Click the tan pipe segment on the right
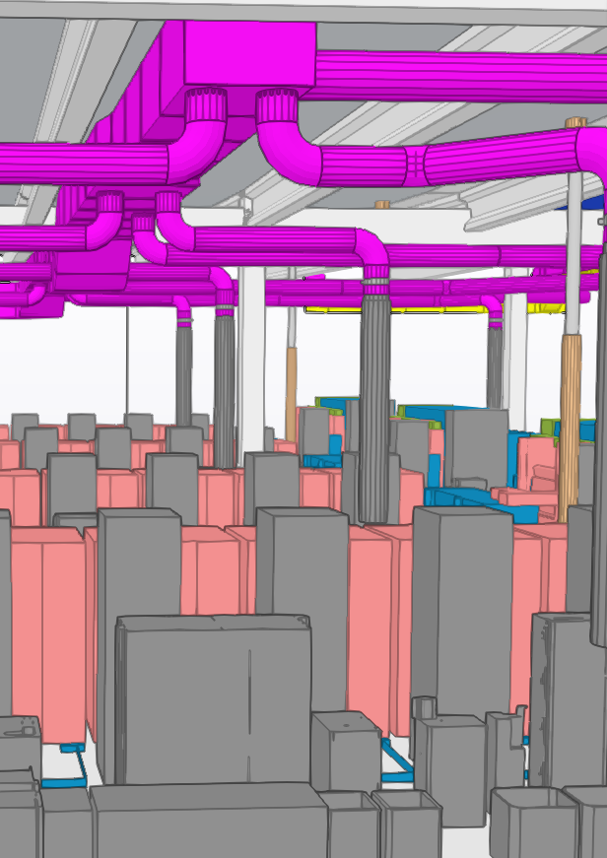Screen dimensions: 607x858 tap(569, 424)
